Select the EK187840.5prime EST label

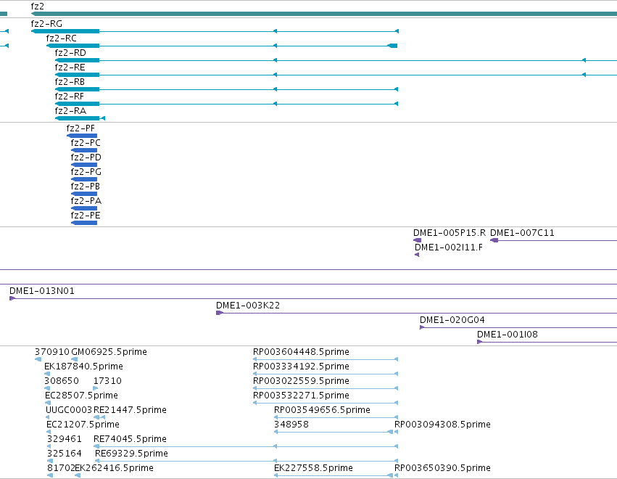(x=83, y=367)
